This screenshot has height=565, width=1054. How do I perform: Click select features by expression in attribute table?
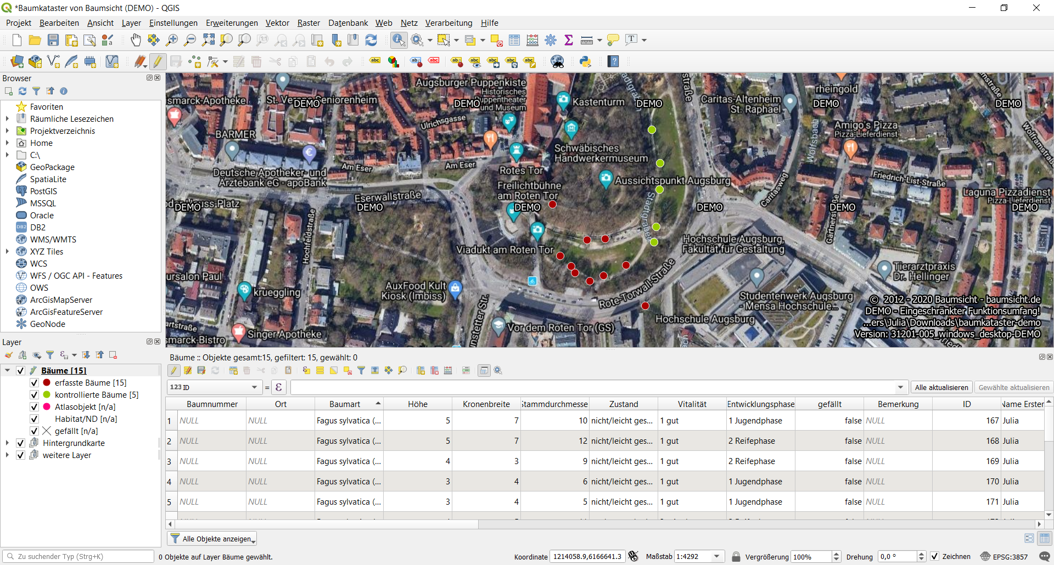point(306,370)
